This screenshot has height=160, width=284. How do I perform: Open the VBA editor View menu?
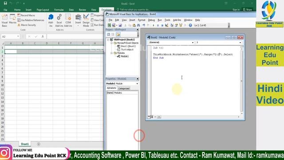(x=124, y=20)
